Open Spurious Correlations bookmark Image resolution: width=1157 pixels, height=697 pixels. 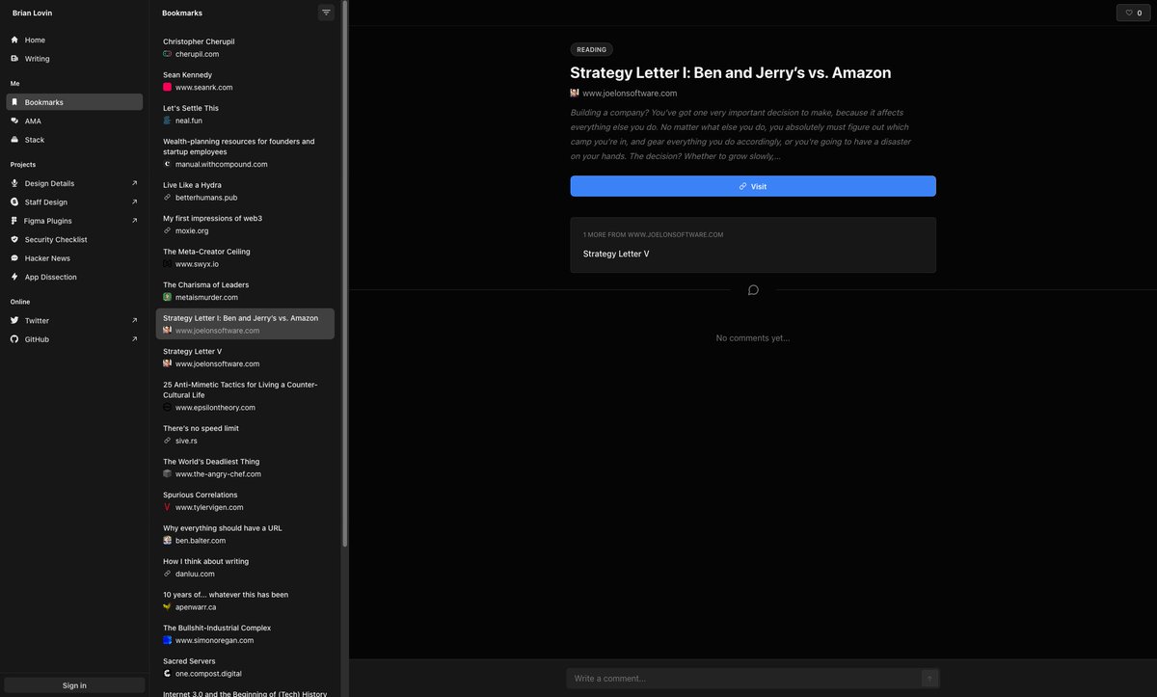(x=245, y=500)
